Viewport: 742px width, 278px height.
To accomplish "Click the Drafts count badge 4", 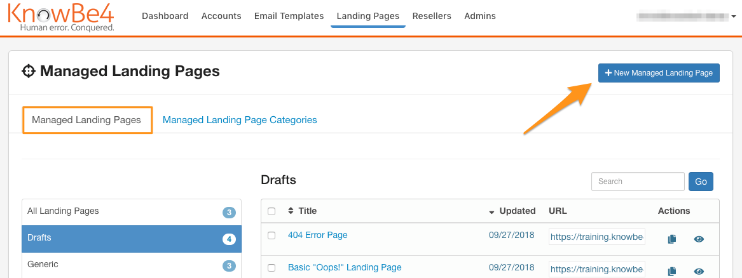I will coord(229,239).
